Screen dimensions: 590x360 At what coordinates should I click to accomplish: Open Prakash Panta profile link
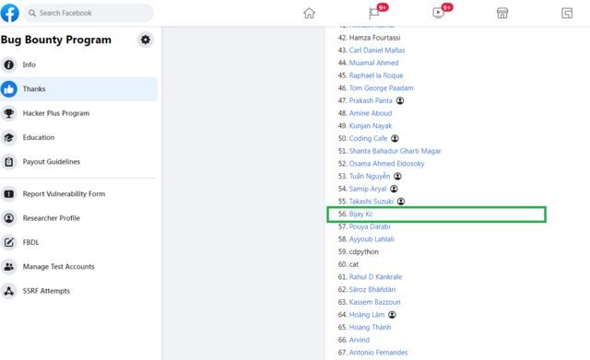click(371, 100)
